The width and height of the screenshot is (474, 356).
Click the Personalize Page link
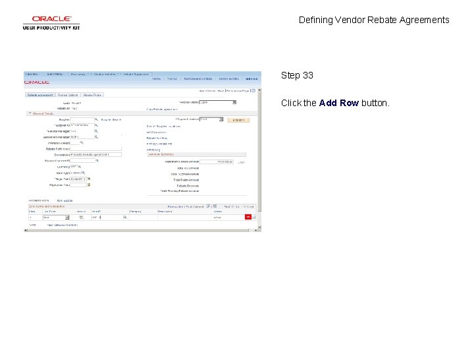coord(238,91)
